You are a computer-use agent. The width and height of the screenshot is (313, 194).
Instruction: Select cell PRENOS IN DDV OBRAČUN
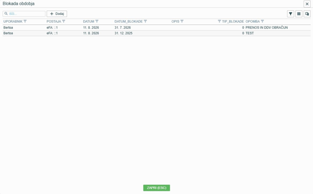tap(266, 28)
